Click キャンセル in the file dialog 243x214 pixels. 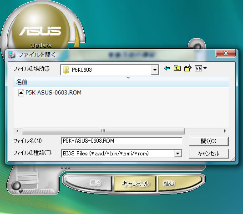pyautogui.click(x=208, y=154)
